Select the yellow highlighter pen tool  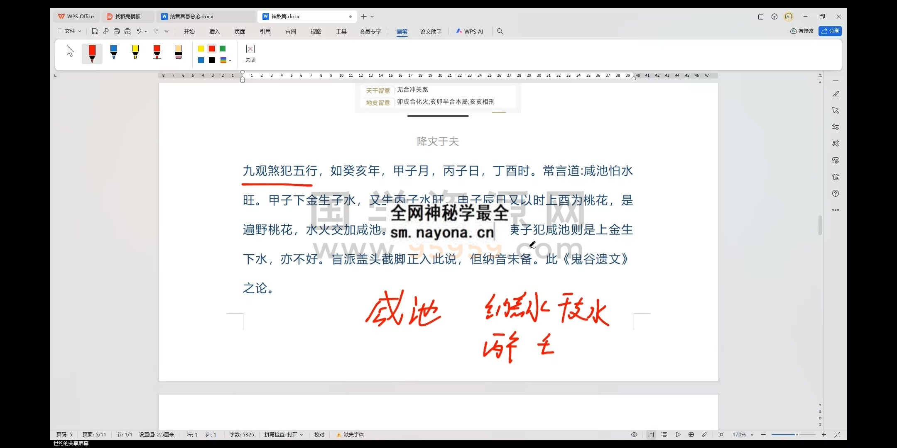click(x=135, y=52)
